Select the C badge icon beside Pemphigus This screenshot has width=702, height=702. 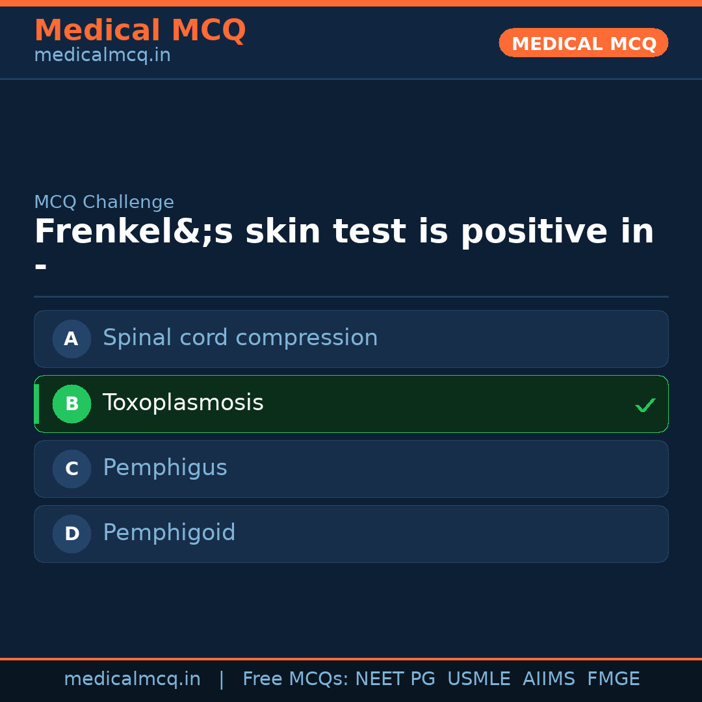tap(71, 469)
